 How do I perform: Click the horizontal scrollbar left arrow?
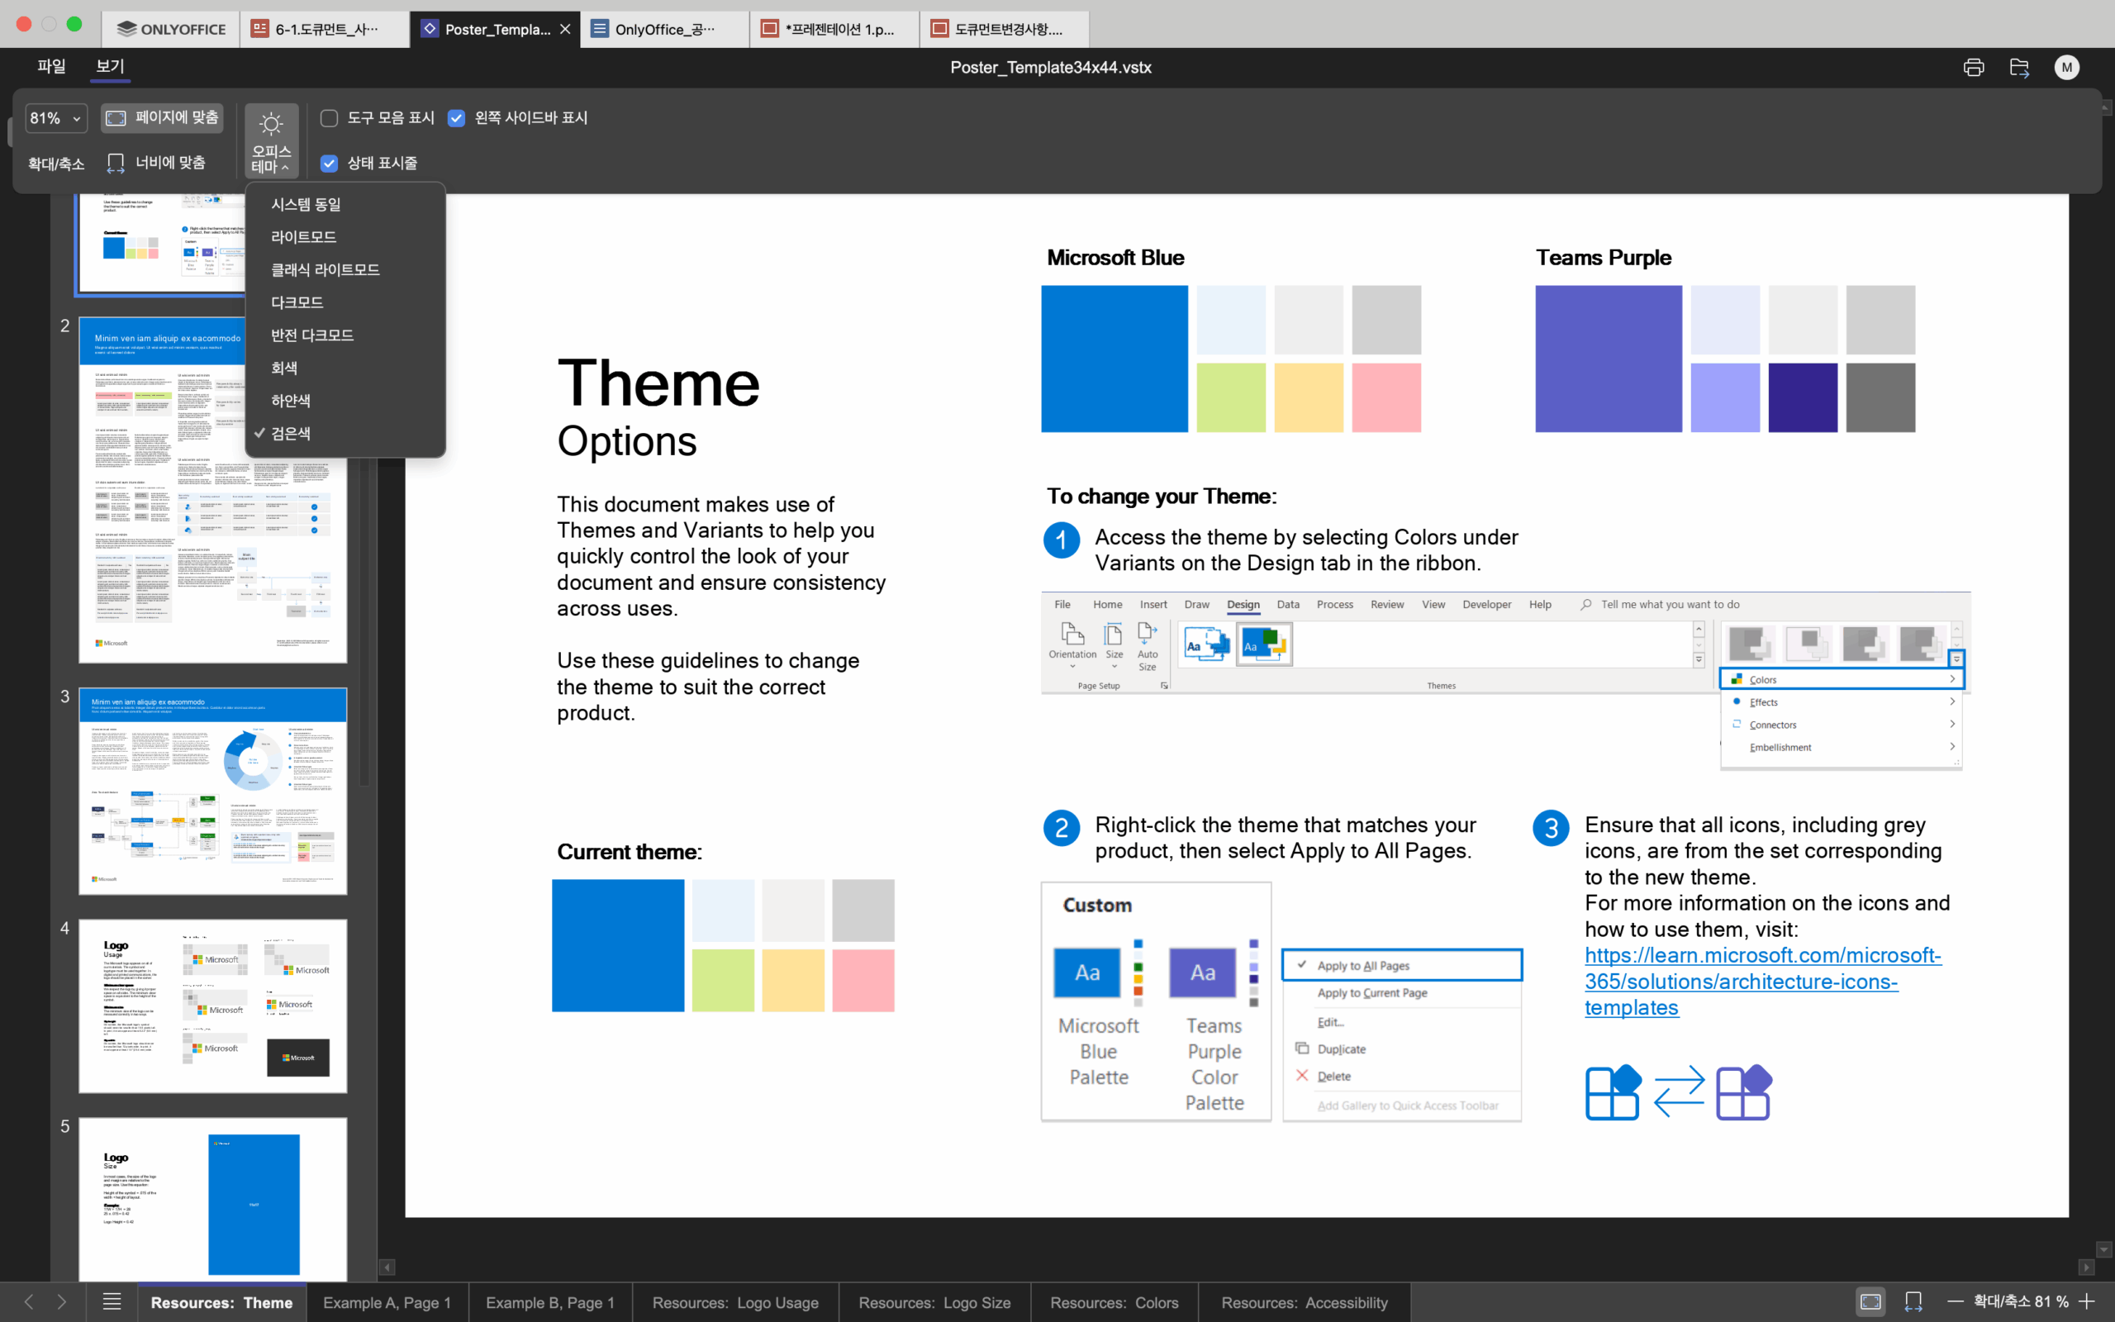[x=387, y=1267]
